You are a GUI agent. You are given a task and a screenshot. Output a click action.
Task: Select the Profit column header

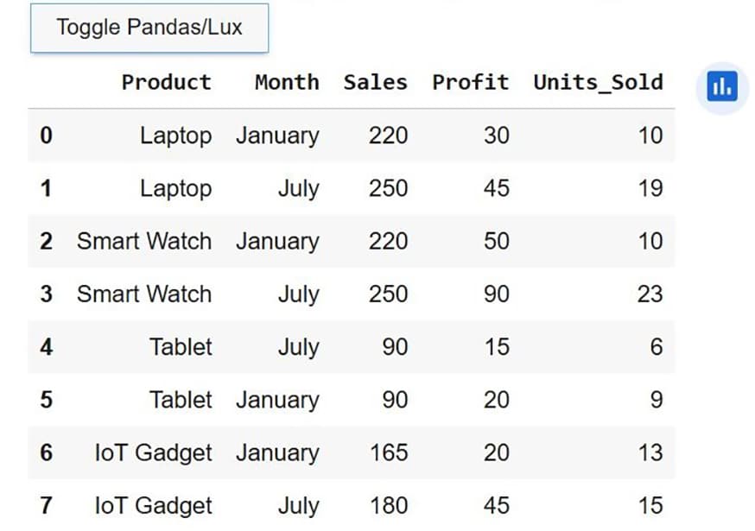471,83
